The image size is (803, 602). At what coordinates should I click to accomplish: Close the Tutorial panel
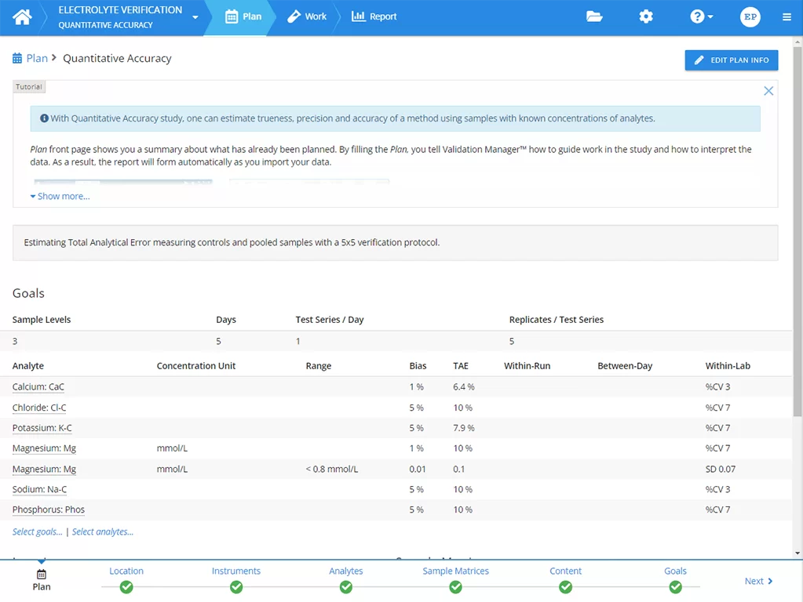(x=768, y=91)
